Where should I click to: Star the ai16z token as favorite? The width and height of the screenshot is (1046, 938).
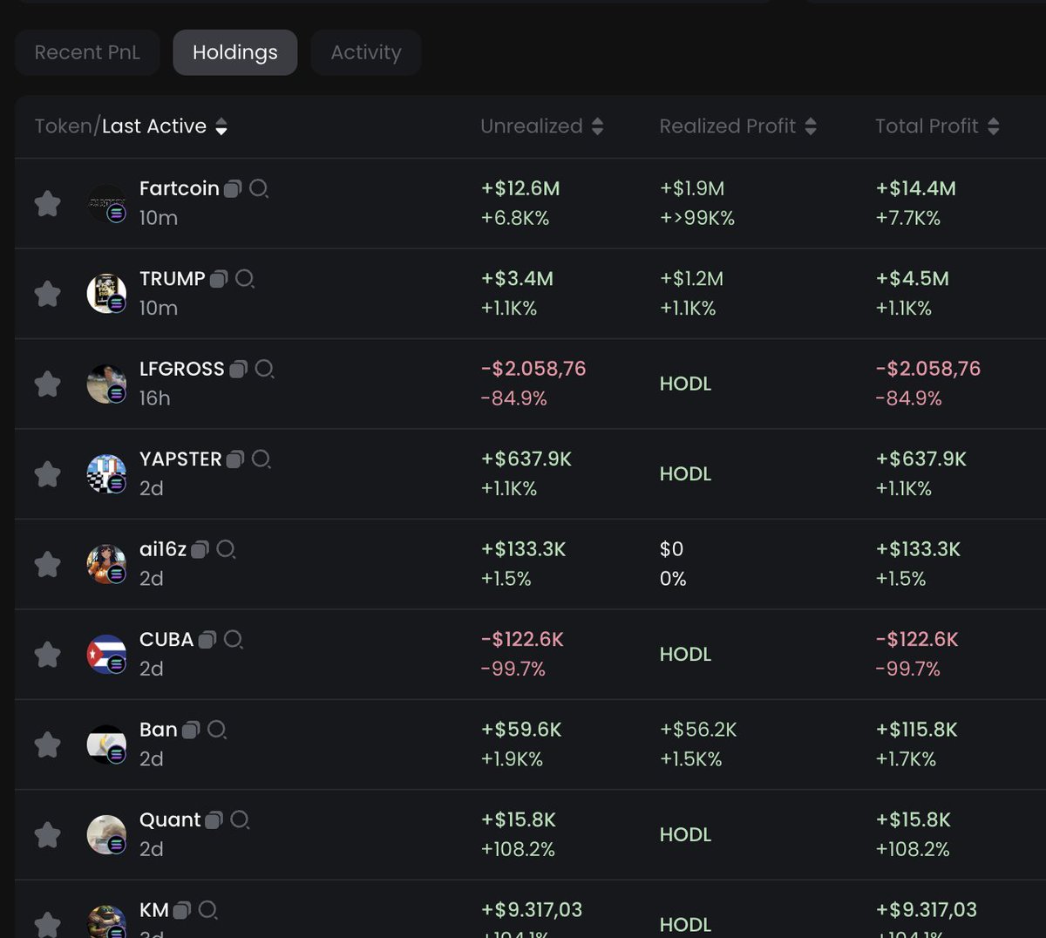(47, 564)
